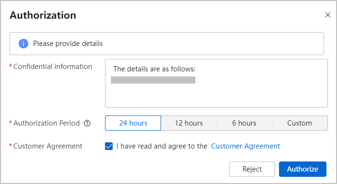The height and width of the screenshot is (184, 337).
Task: Click the 'Authorization' dialog title
Action: click(x=43, y=15)
